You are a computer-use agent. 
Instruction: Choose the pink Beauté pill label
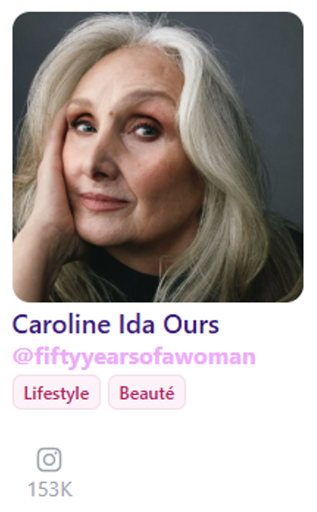[x=147, y=392]
